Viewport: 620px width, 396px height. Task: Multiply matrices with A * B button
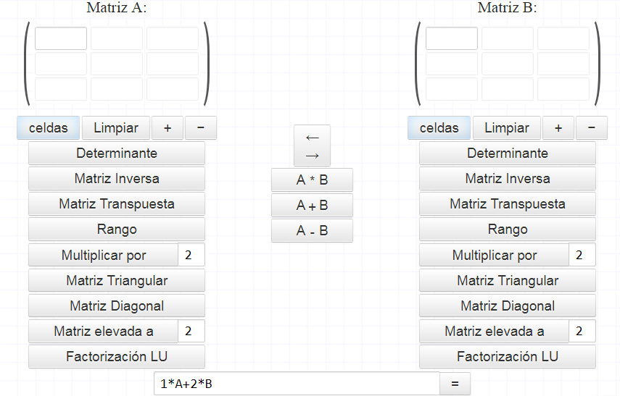point(312,180)
